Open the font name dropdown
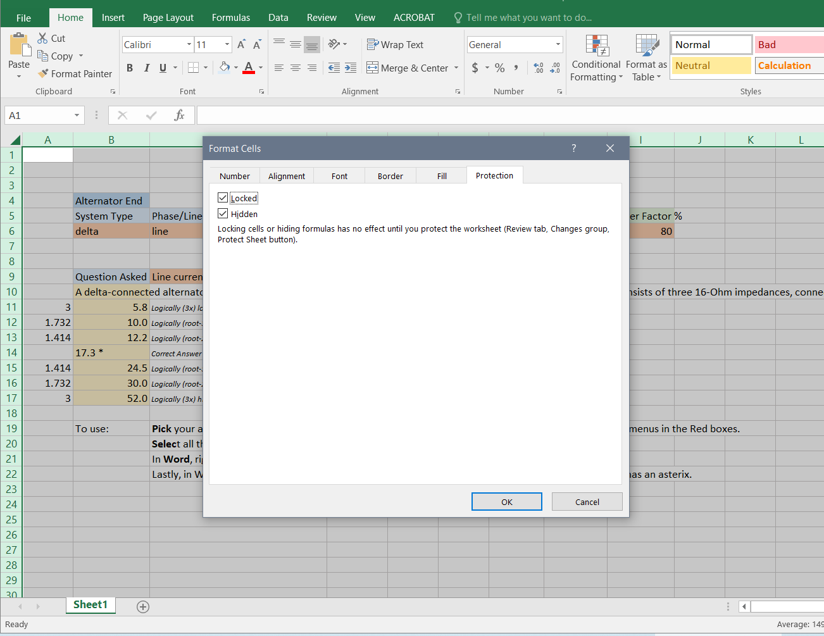The image size is (824, 636). click(x=189, y=44)
